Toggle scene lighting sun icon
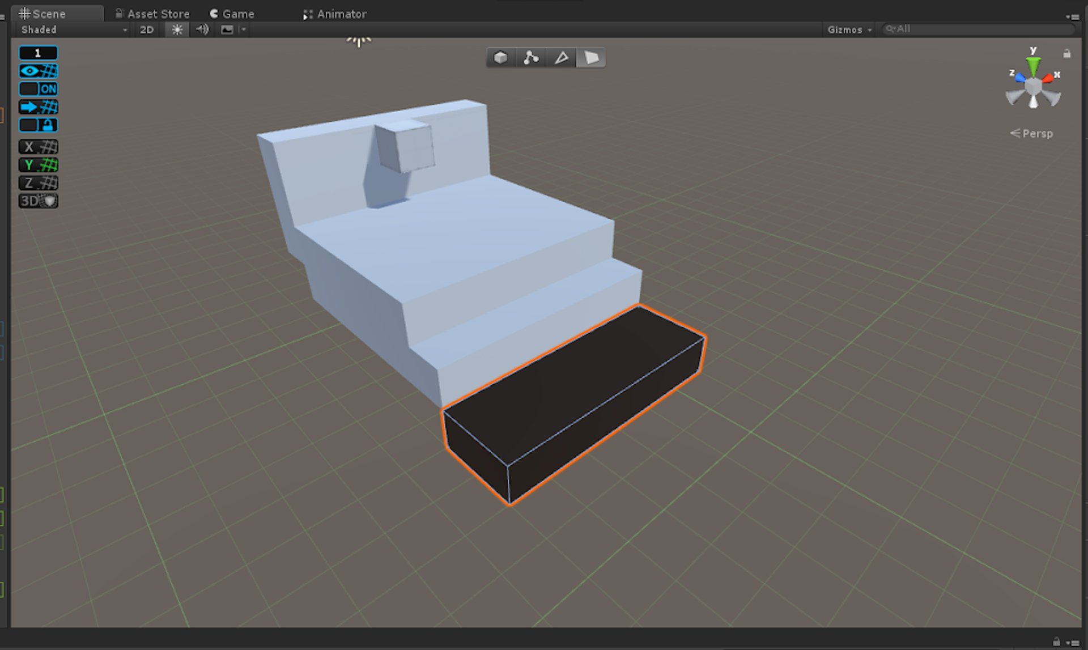 coord(177,29)
